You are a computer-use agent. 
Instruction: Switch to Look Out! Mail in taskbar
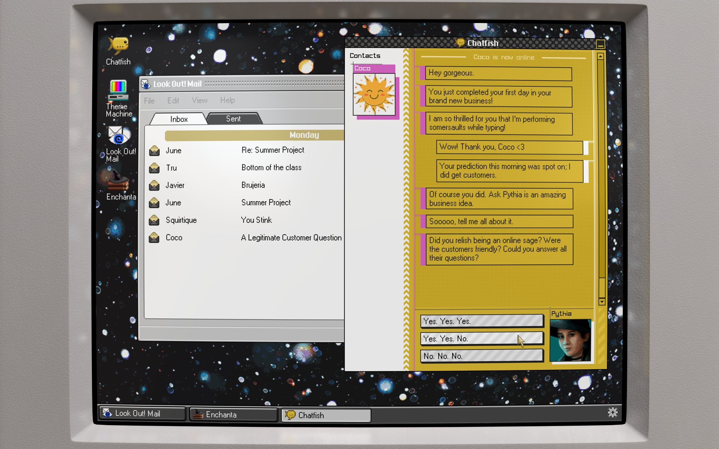point(142,413)
